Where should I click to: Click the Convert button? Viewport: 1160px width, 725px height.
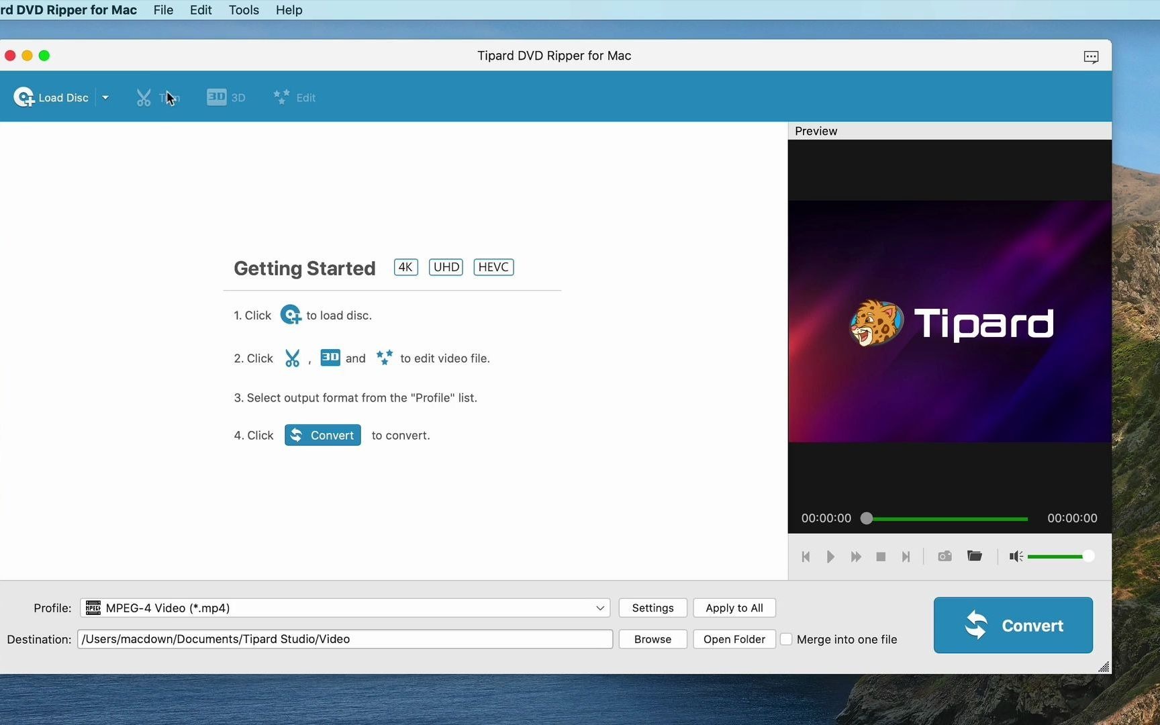tap(1013, 625)
